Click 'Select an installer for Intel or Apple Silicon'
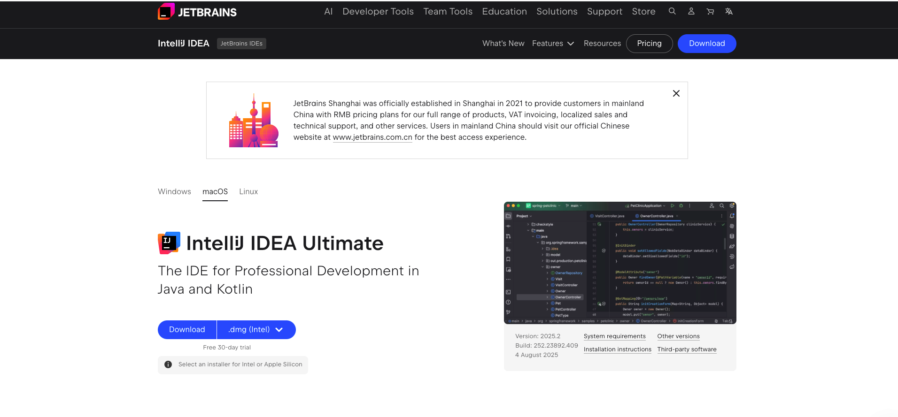The image size is (898, 417). tap(240, 364)
